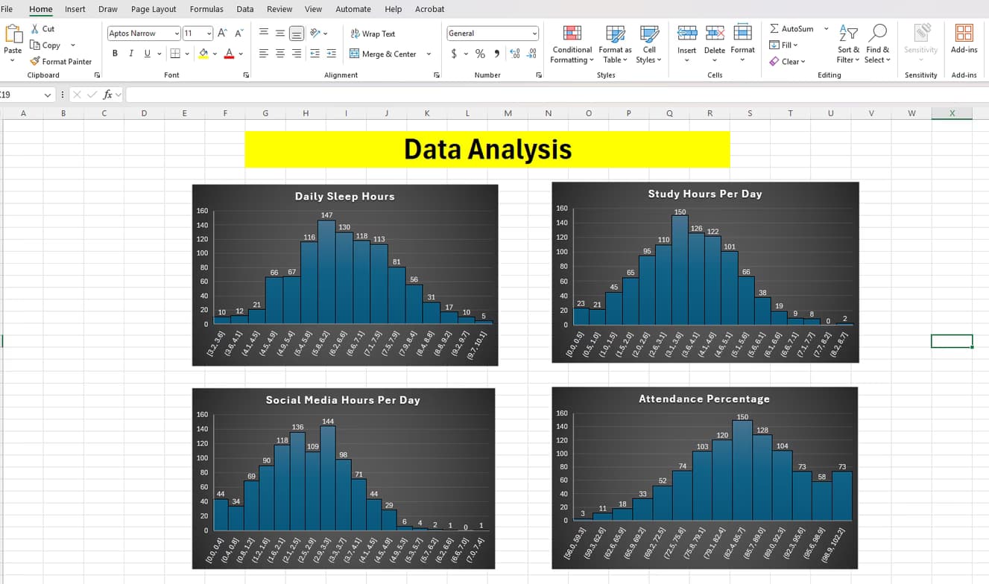989x584 pixels.
Task: Click the yellow fill color button
Action: point(203,54)
